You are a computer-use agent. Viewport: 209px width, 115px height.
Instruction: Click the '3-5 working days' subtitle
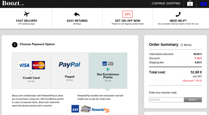pyautogui.click(x=27, y=24)
